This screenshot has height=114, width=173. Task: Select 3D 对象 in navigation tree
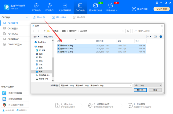(x=41, y=50)
